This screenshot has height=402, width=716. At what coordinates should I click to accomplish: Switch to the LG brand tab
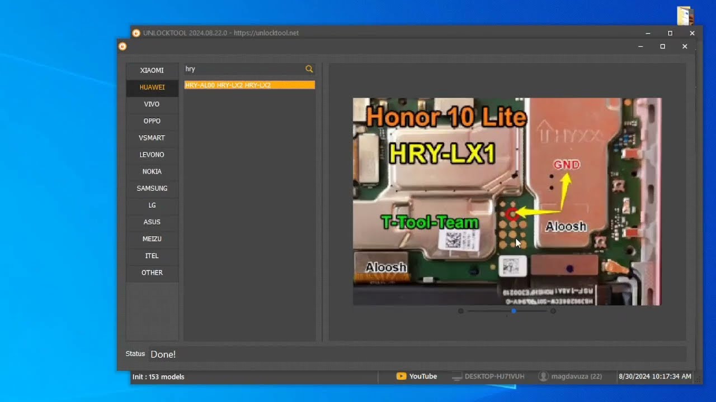click(152, 205)
